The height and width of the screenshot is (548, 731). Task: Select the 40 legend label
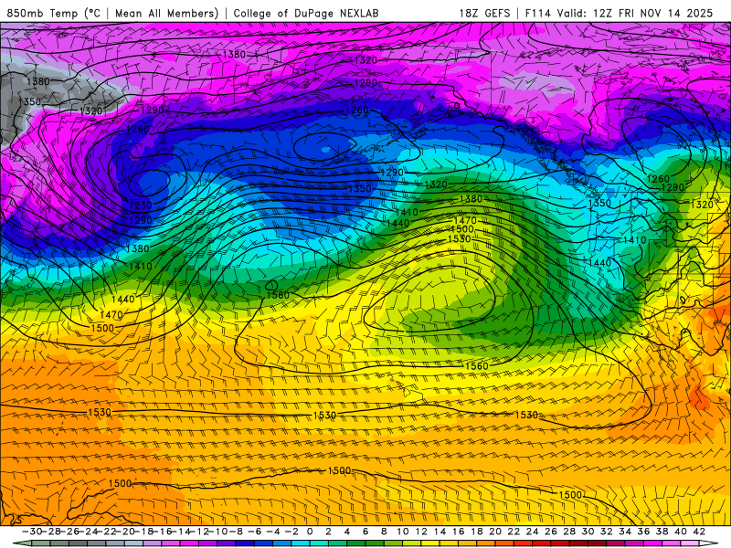681,532
